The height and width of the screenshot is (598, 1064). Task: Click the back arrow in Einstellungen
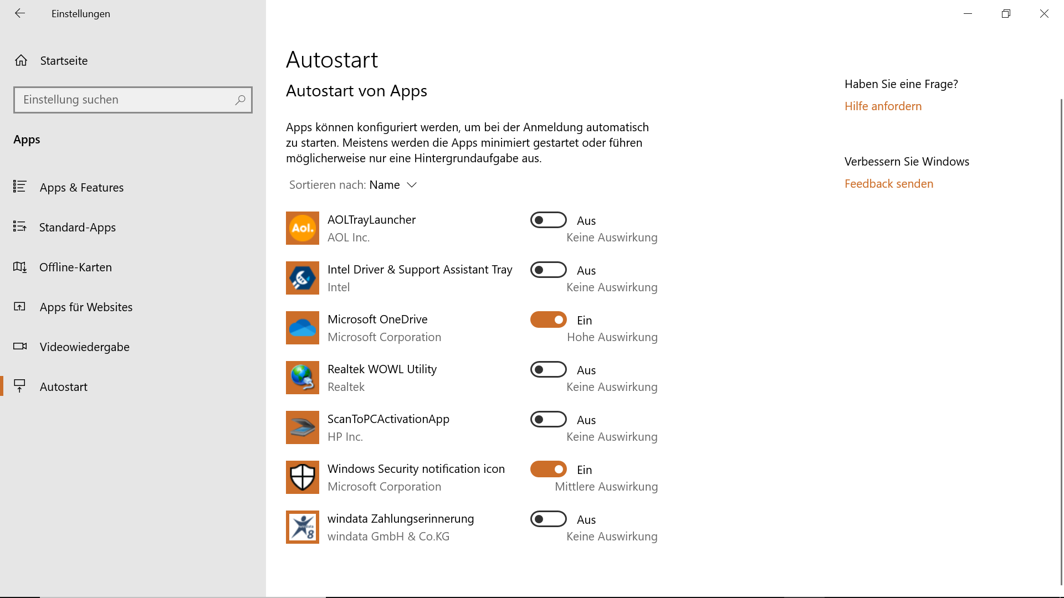tap(20, 13)
